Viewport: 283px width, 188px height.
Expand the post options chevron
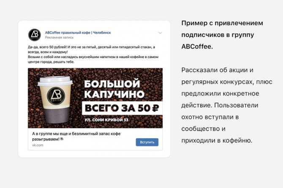(x=160, y=33)
